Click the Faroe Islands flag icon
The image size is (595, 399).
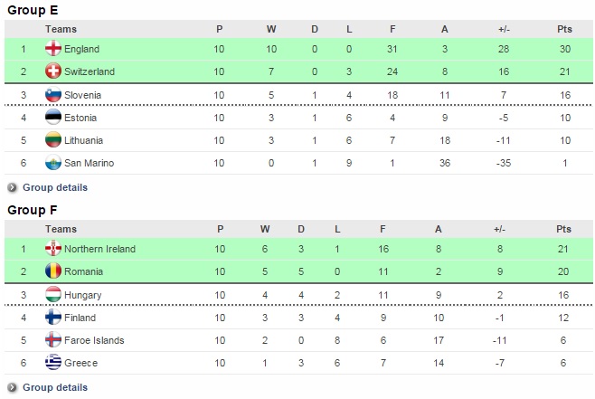[x=52, y=340]
